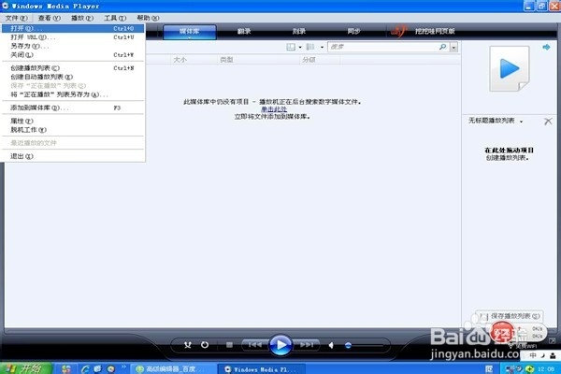Click the green shield tray icon
Screen dimensions: 561x374
point(530,369)
